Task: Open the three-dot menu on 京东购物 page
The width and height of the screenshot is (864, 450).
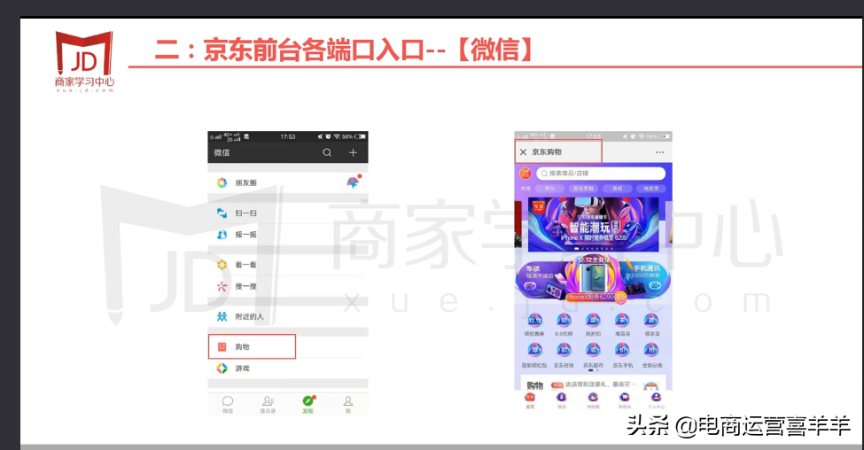Action: pos(659,152)
